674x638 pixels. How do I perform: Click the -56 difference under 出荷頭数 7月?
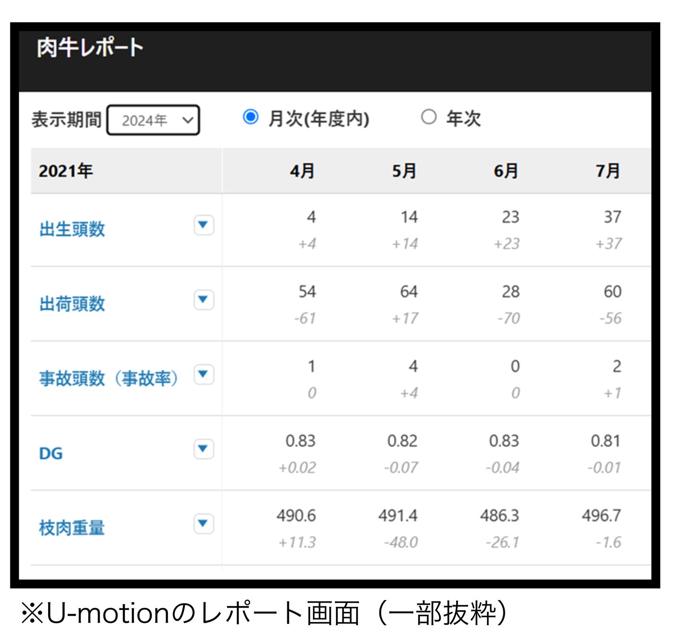(611, 319)
